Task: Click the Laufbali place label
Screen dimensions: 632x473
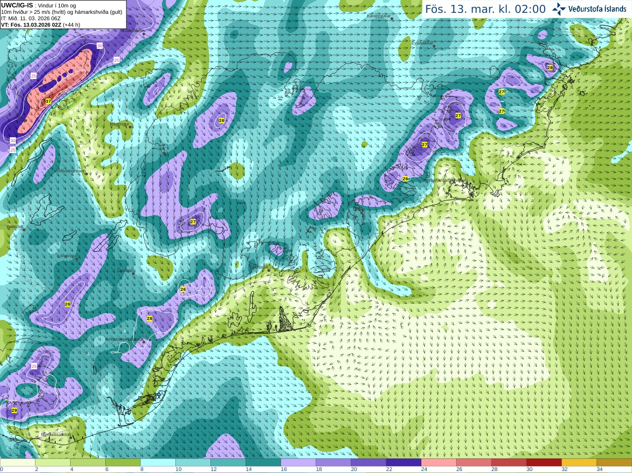Action: tap(124, 271)
